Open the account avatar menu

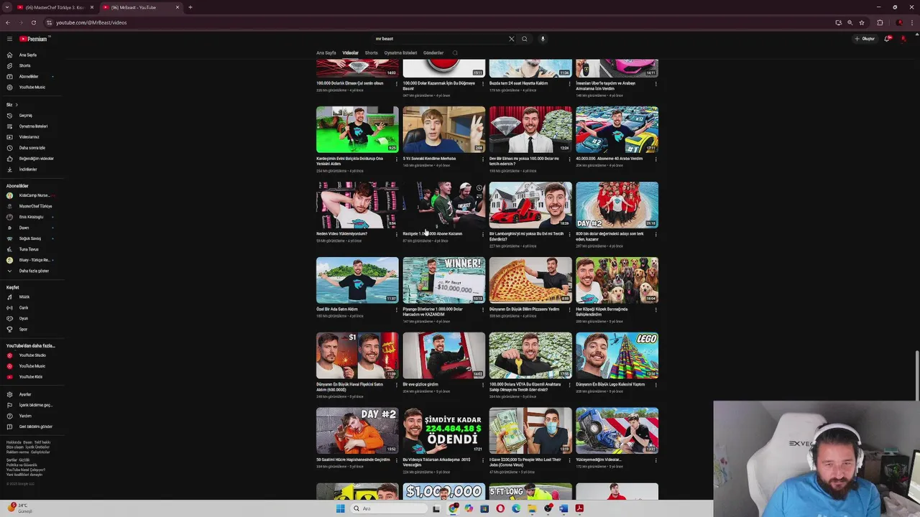click(x=903, y=39)
